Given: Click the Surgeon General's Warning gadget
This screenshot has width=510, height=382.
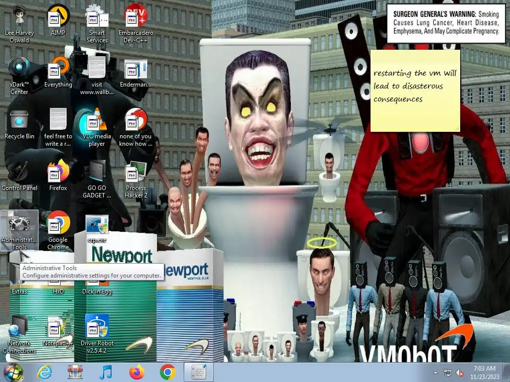Looking at the screenshot, I should pos(446,23).
